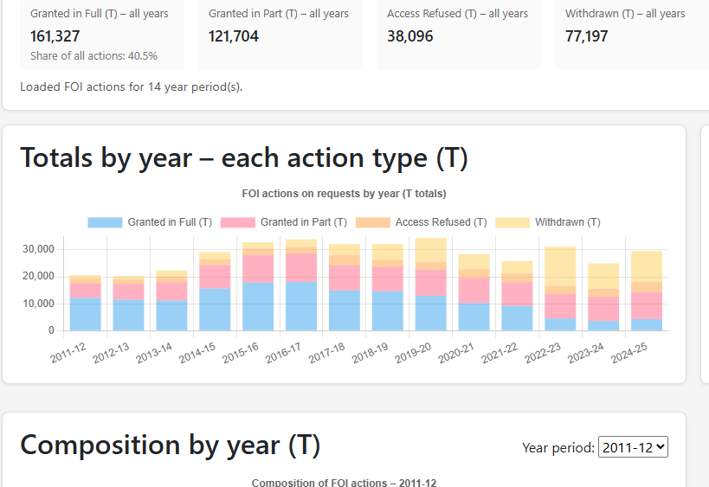This screenshot has height=487, width=709.
Task: Click the blue Granted in Full bar for 2011-12
Action: (86, 314)
